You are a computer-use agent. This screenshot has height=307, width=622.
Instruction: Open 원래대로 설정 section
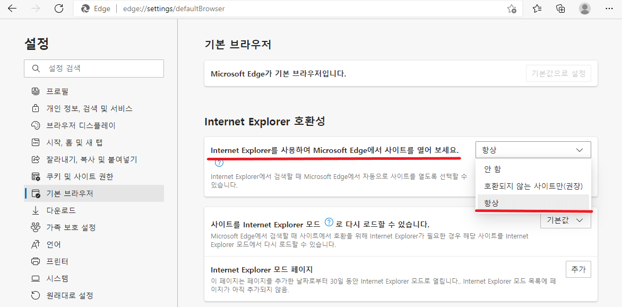point(94,295)
